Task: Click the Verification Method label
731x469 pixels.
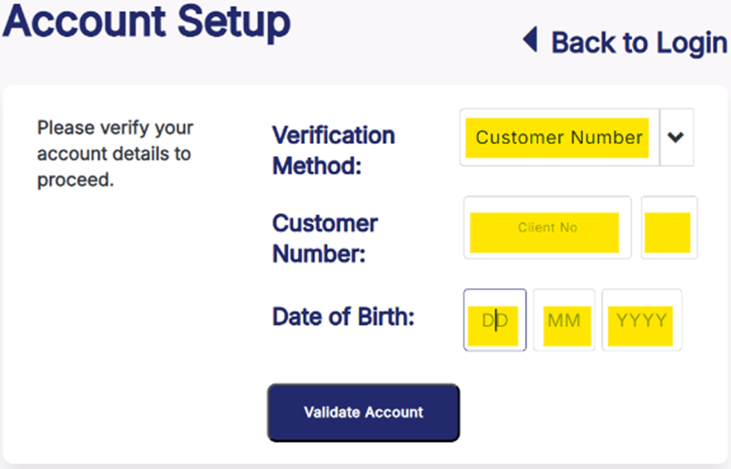Action: point(333,150)
